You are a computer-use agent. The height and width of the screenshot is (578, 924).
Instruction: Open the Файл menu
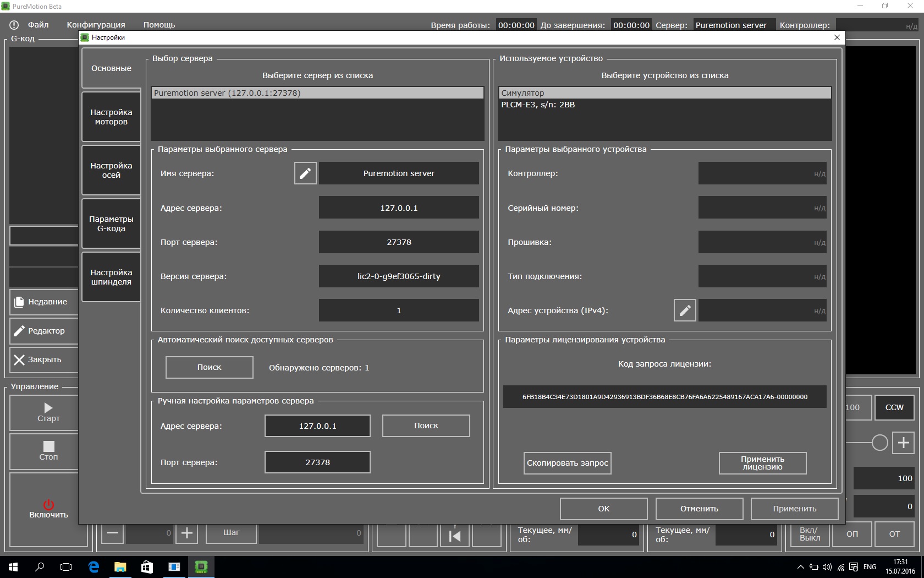[x=38, y=25]
